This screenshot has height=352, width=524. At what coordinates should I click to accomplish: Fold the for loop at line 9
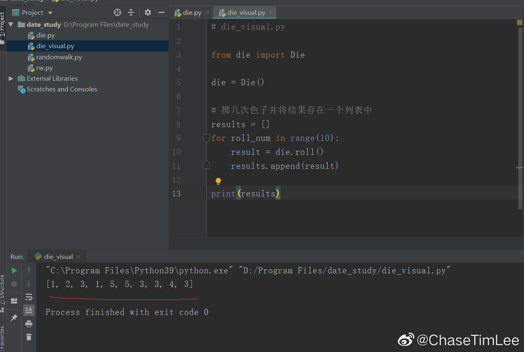[206, 138]
